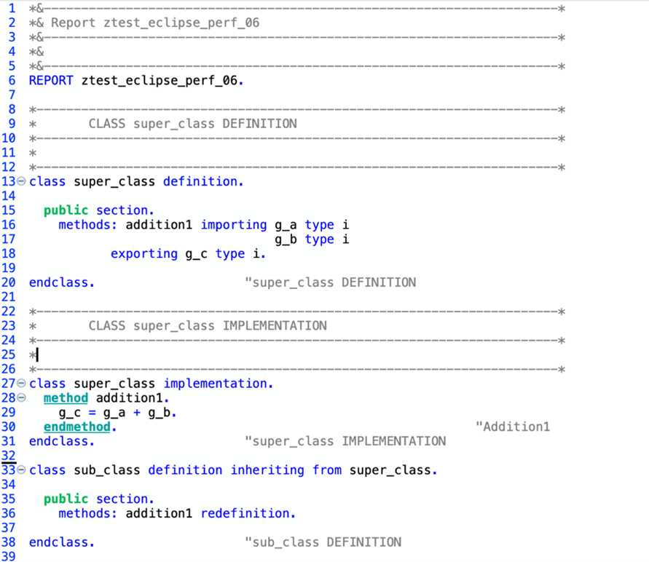Collapse the super_class definition fold at line 13

coord(21,181)
